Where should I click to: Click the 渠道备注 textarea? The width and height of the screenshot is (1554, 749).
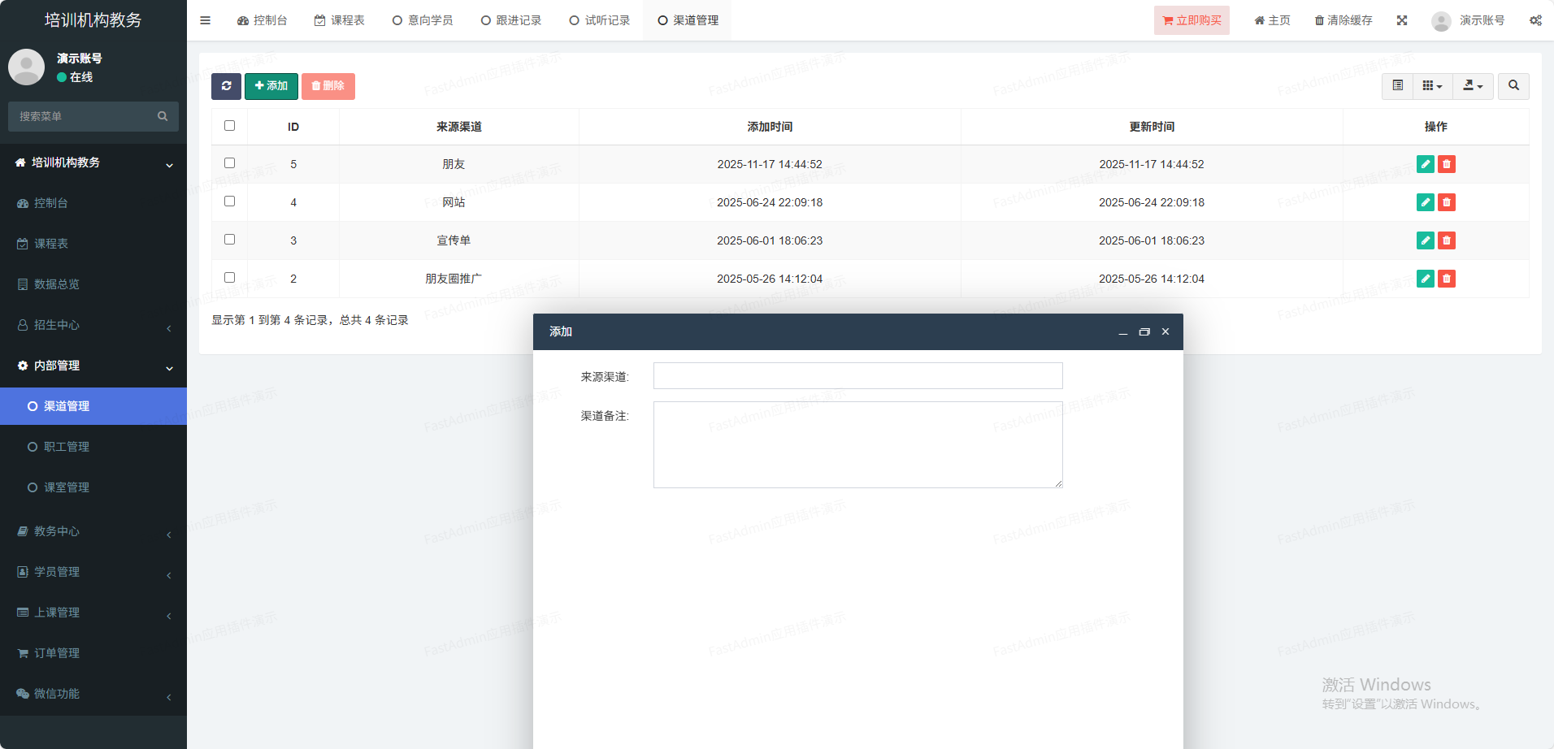click(857, 444)
